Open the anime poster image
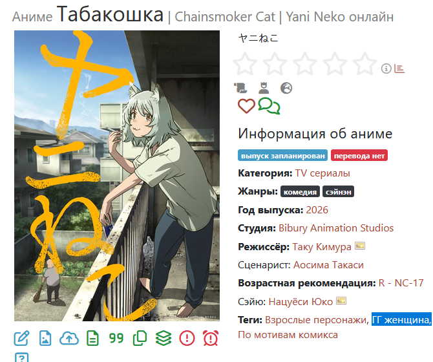The image size is (433, 362). pos(117,176)
